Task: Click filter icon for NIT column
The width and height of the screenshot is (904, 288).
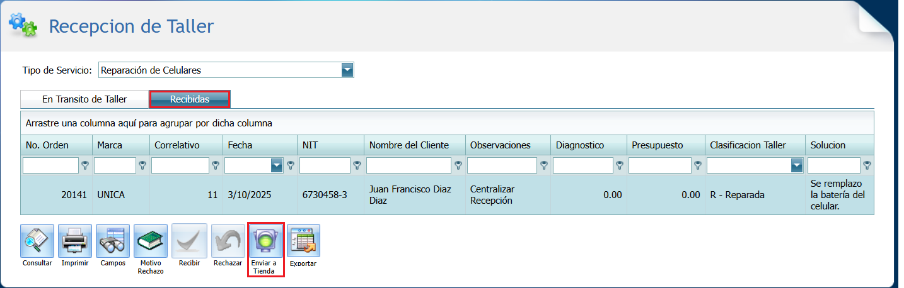Action: click(356, 165)
